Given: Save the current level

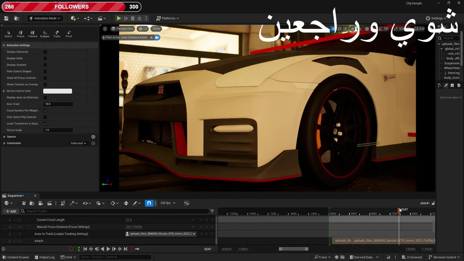Looking at the screenshot, I should pos(6,18).
